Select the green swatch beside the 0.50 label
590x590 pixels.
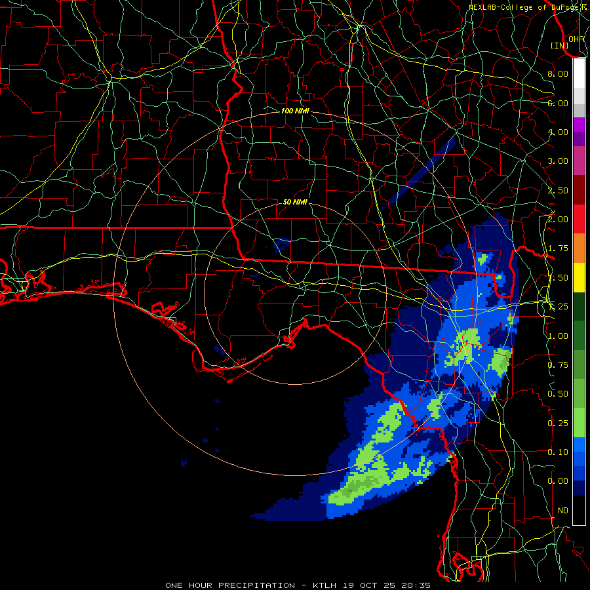tap(579, 393)
